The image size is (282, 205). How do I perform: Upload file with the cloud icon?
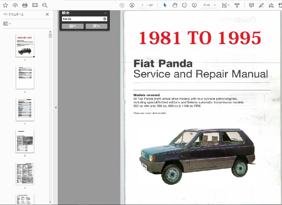15,5
